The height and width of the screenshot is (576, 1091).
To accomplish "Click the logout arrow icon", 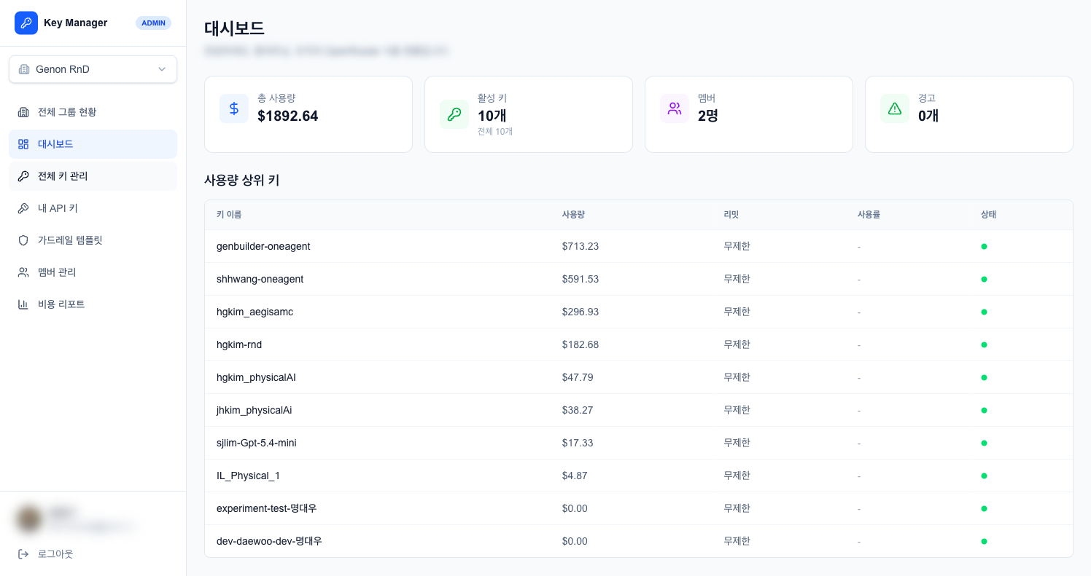I will (x=23, y=554).
